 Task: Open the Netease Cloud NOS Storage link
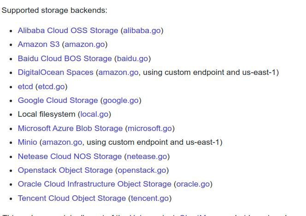pyautogui.click(x=70, y=156)
